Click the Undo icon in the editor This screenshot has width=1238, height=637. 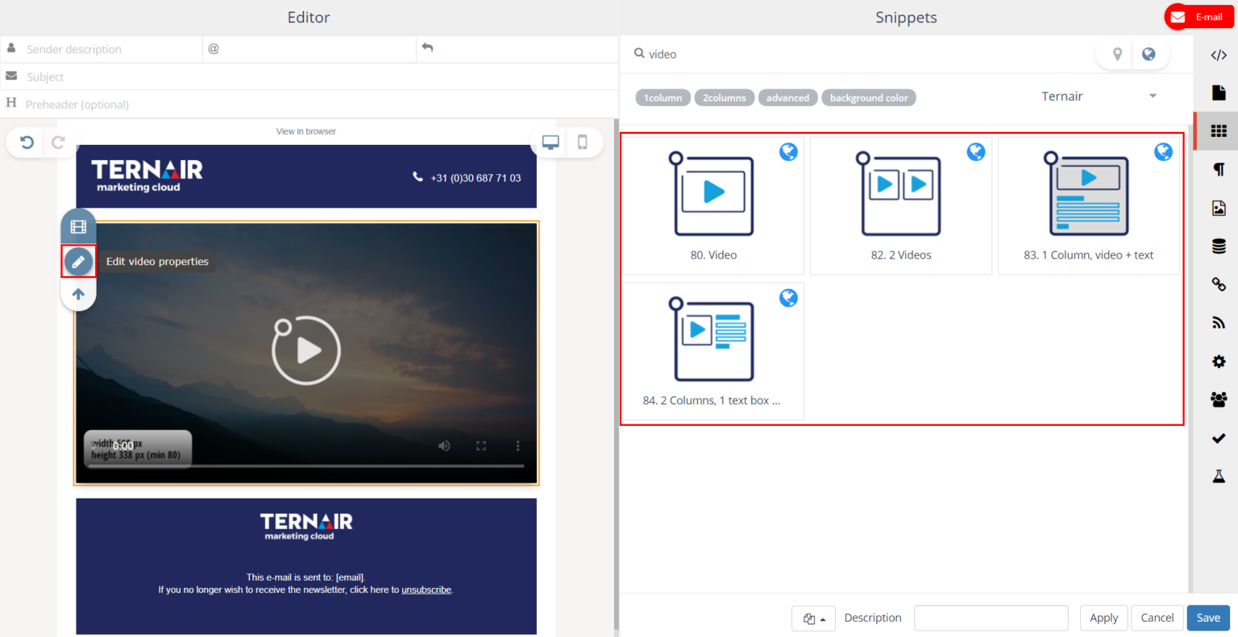pyautogui.click(x=27, y=143)
